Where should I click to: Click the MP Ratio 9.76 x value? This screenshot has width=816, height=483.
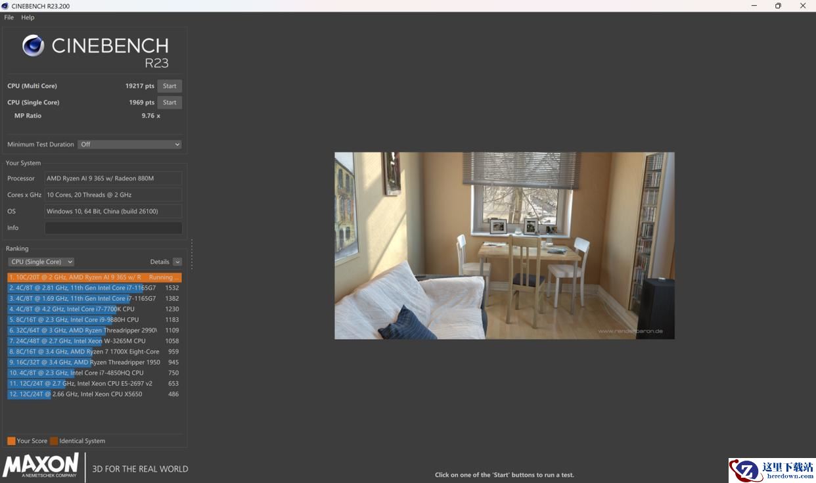pos(151,116)
